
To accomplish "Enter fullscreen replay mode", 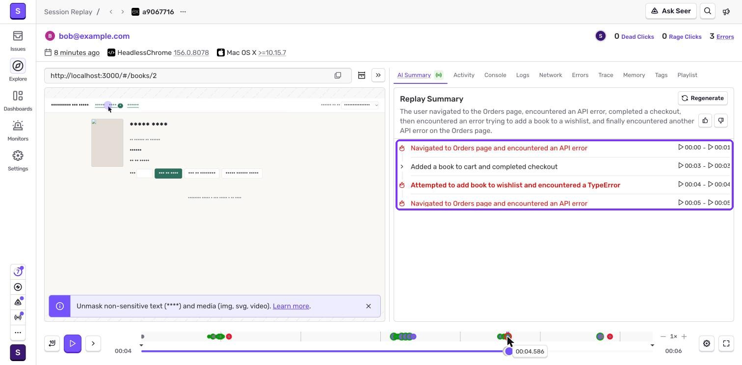I will (726, 343).
